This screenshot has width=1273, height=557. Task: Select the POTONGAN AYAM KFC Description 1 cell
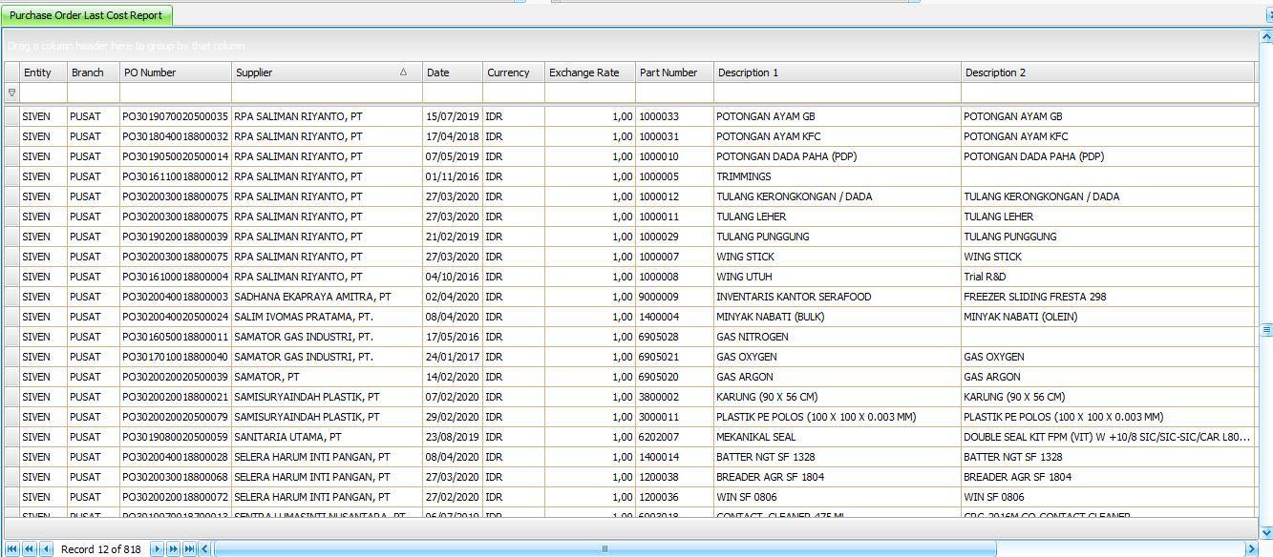(x=838, y=136)
